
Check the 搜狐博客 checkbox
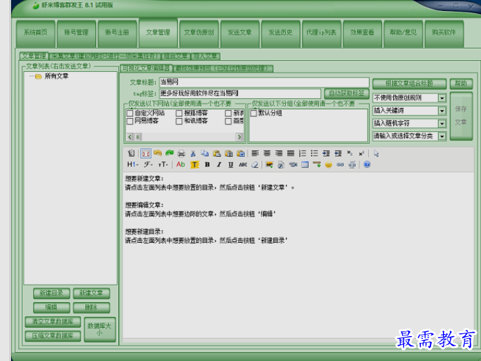pos(179,113)
